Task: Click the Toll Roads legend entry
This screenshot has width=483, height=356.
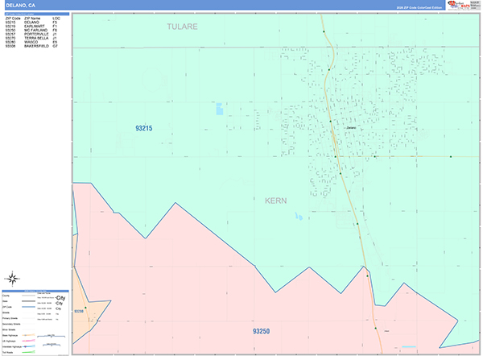Action: [x=8, y=352]
